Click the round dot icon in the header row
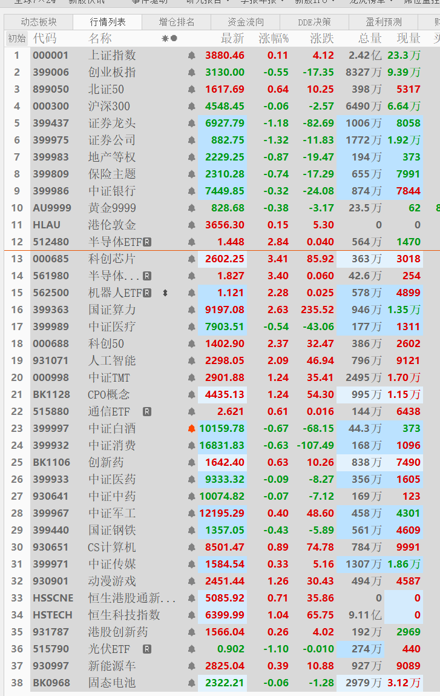The image size is (440, 696). (x=174, y=39)
